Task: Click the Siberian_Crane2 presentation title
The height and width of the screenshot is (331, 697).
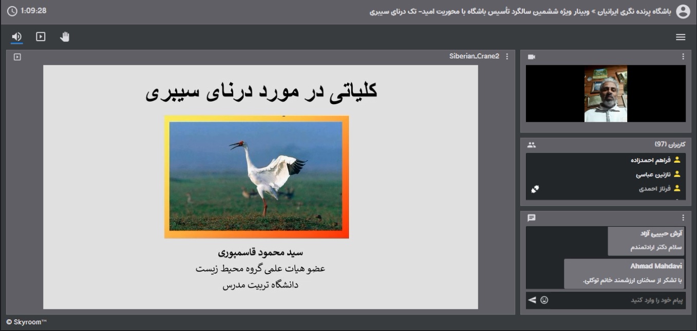Action: click(x=474, y=56)
